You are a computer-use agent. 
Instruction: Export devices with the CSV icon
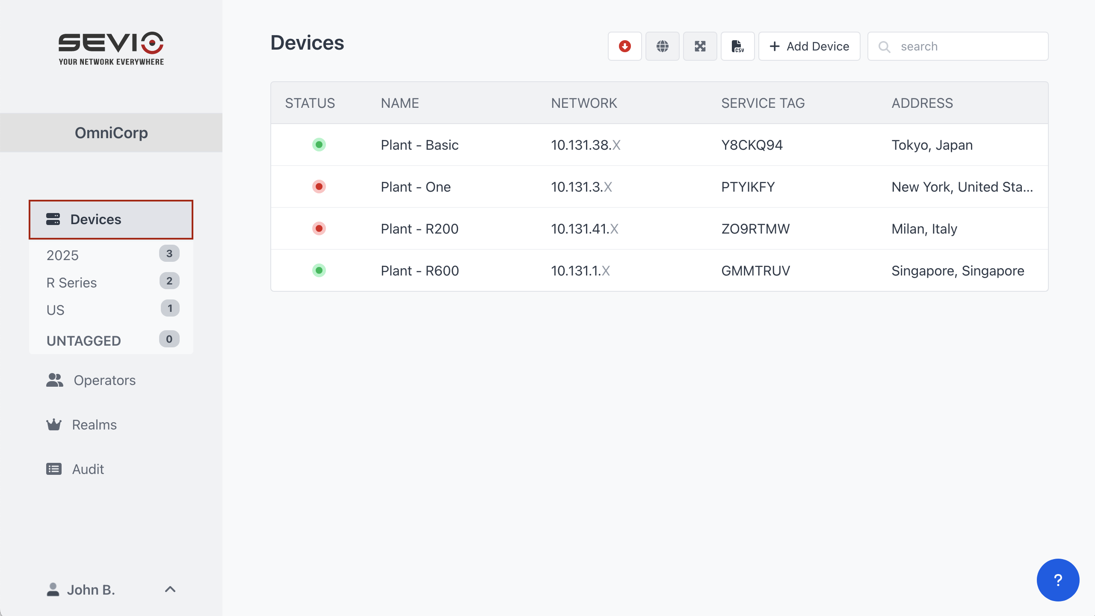point(737,46)
